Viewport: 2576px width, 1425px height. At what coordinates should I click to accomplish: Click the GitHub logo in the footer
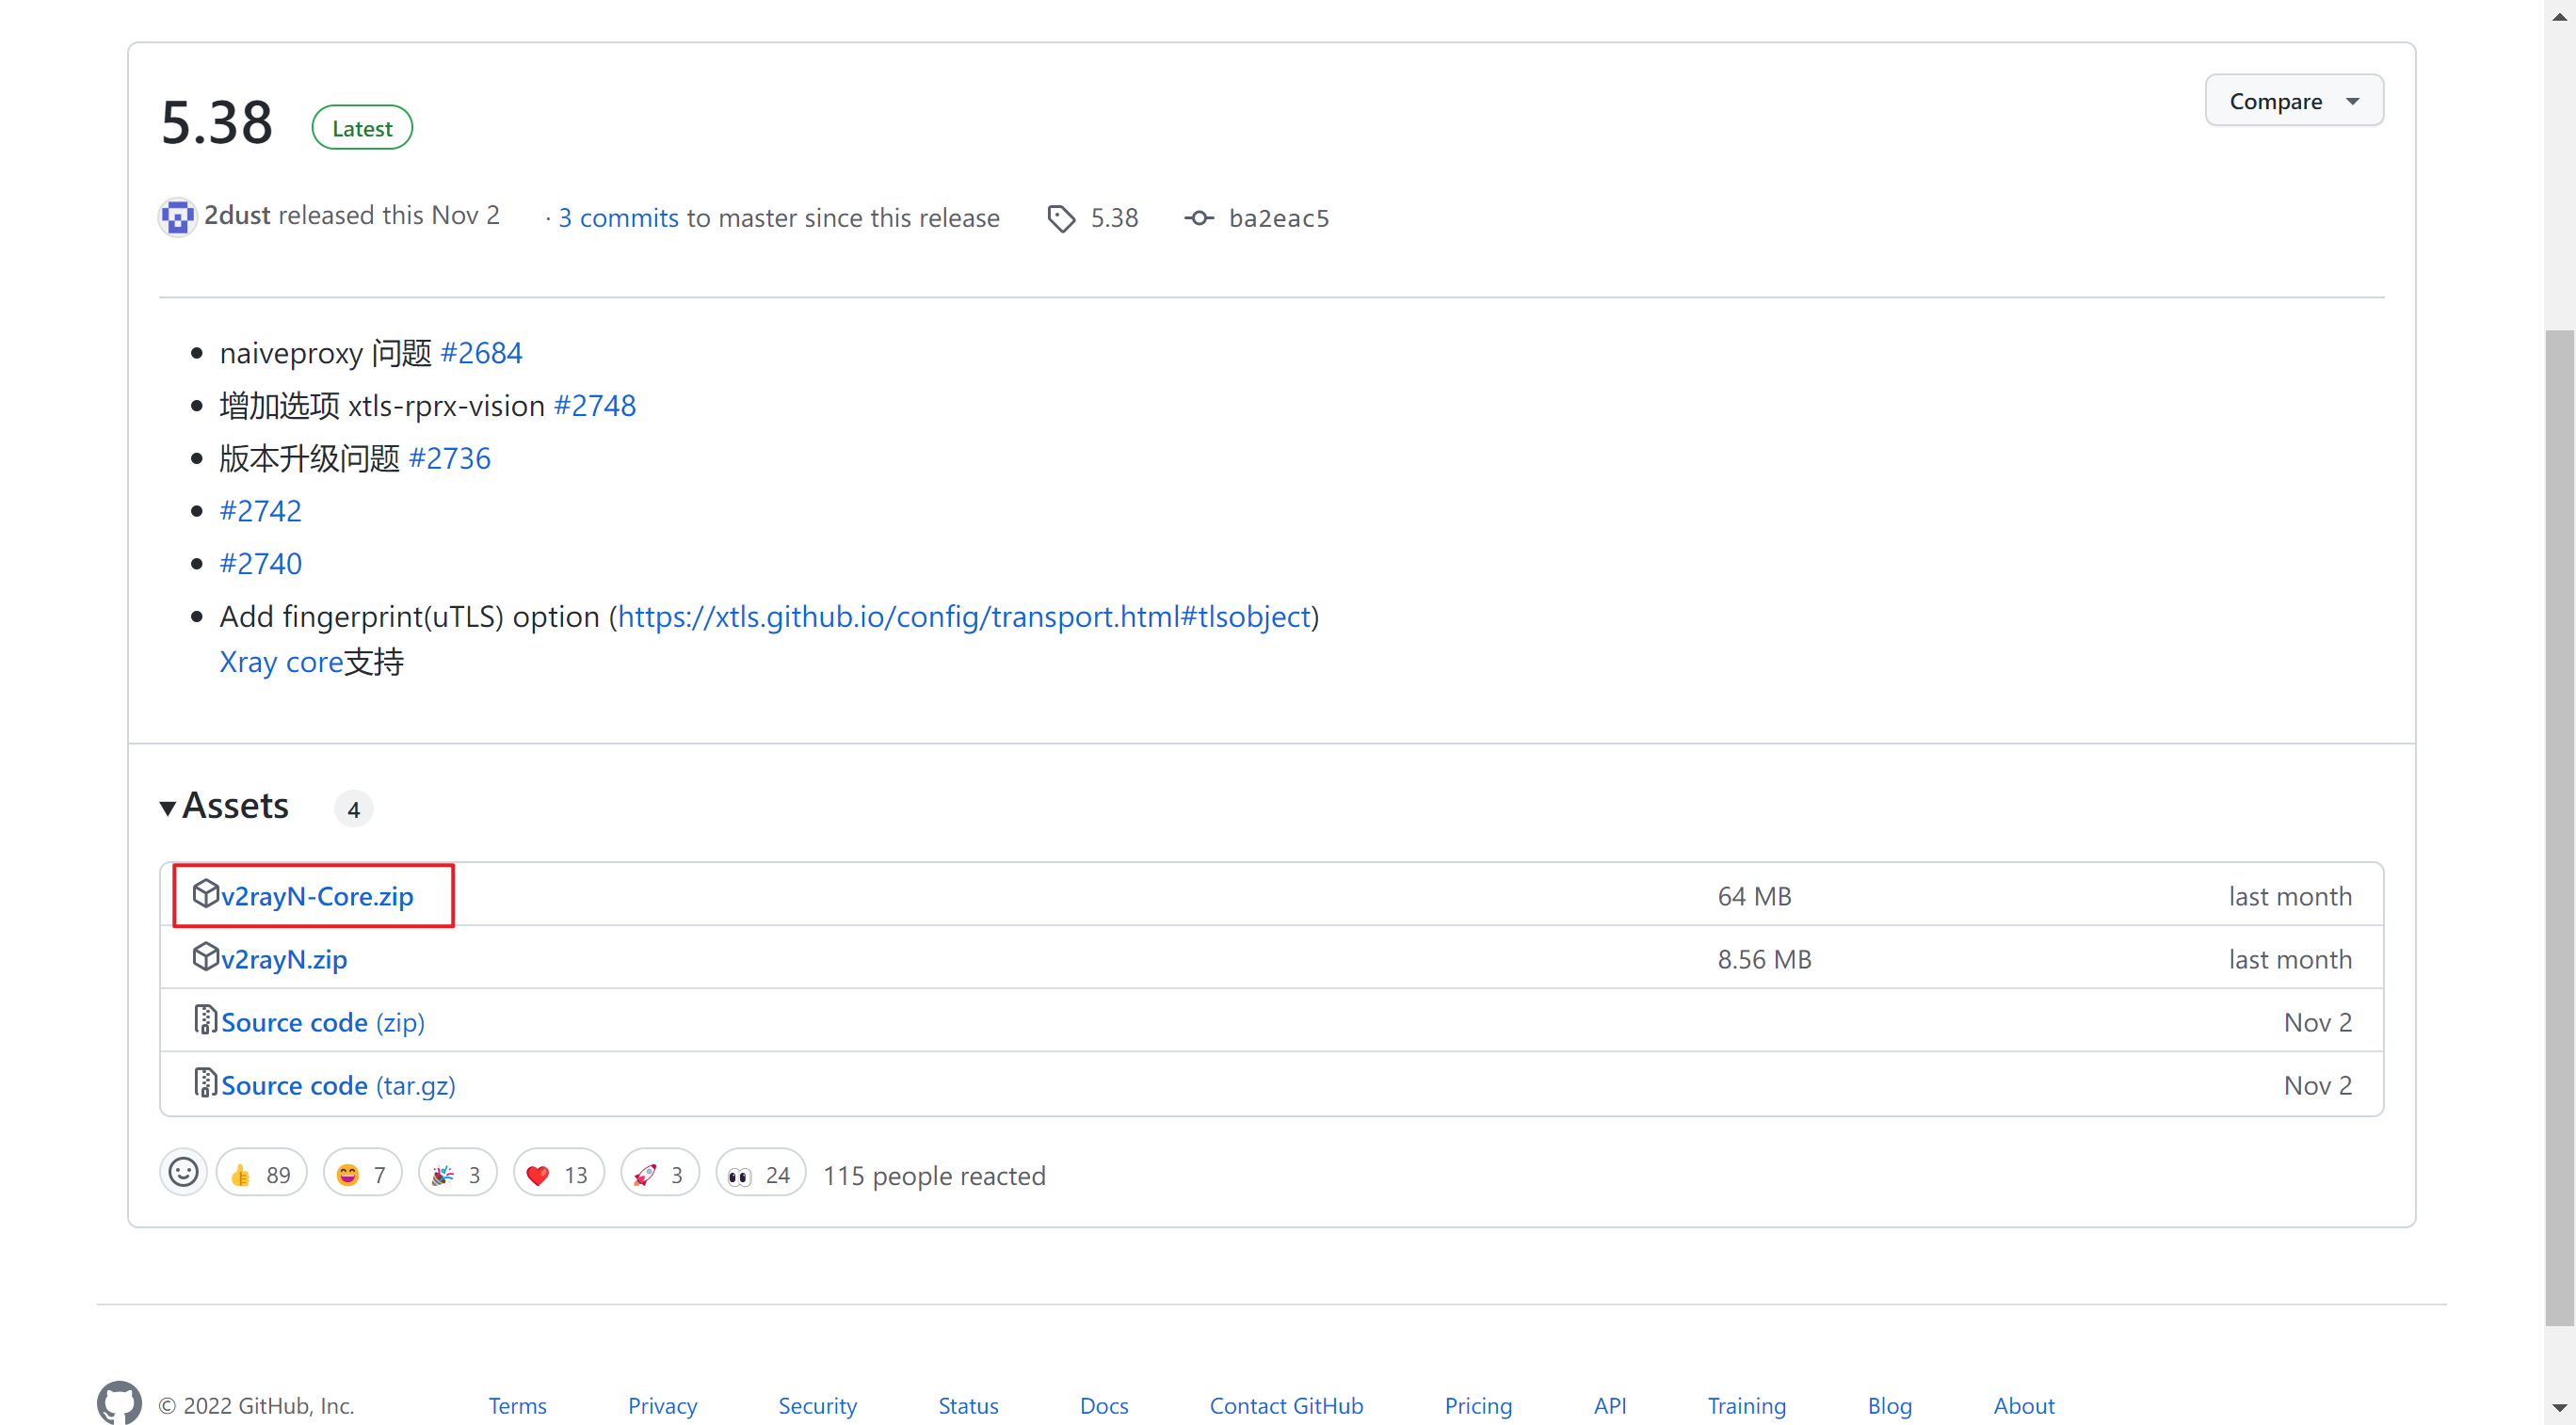120,1403
